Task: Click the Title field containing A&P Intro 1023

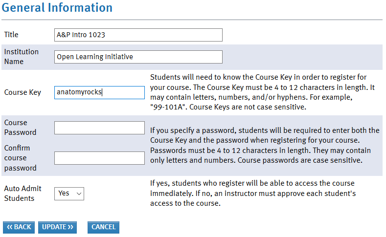Action: [x=138, y=35]
